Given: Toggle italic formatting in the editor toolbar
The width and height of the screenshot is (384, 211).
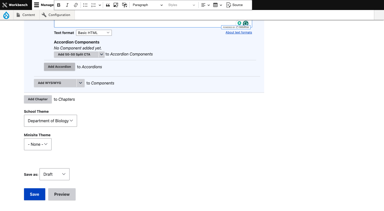Looking at the screenshot, I should click(x=67, y=5).
